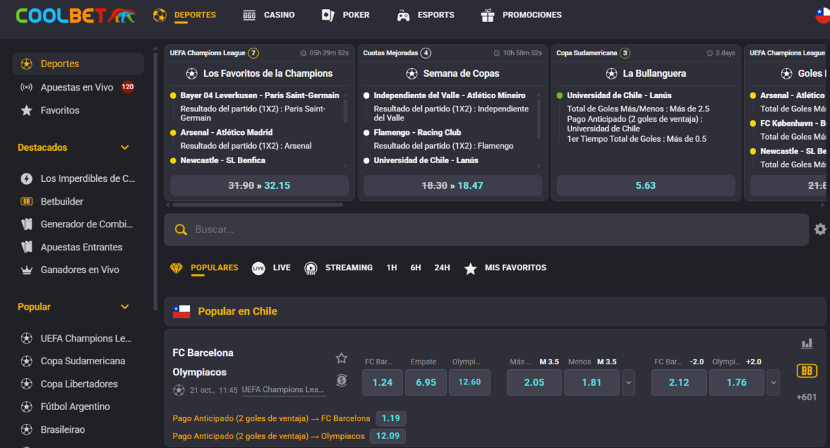Bet FC Barcelona win at 1.24
The image size is (830, 448).
382,382
